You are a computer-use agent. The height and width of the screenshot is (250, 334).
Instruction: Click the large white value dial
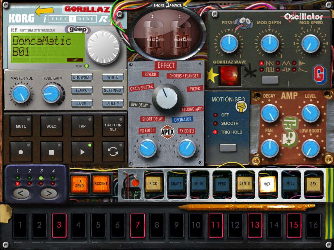coord(103,47)
